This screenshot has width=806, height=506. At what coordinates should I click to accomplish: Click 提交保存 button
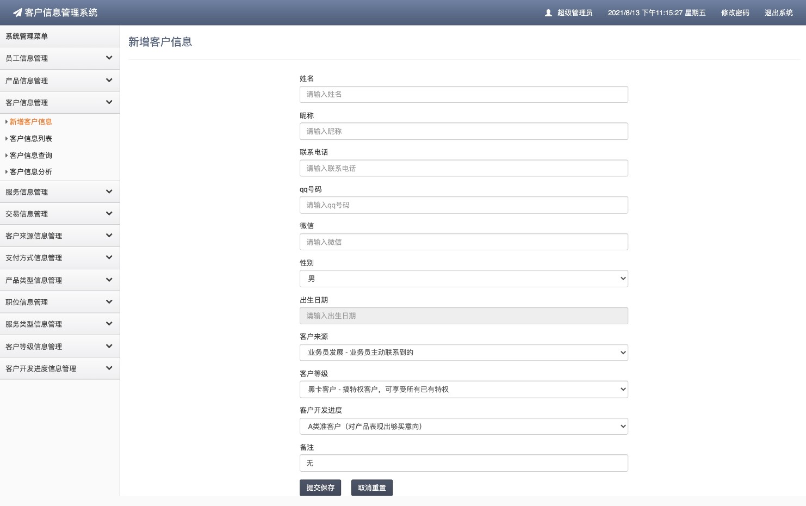320,488
